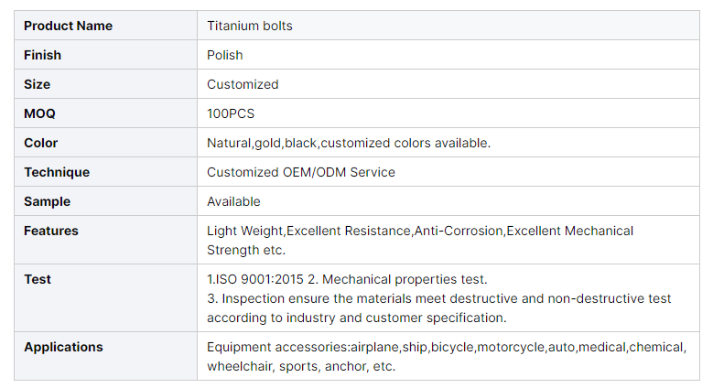The width and height of the screenshot is (713, 388).
Task: Select the "Titanium bolts" value cell
Action: click(250, 26)
